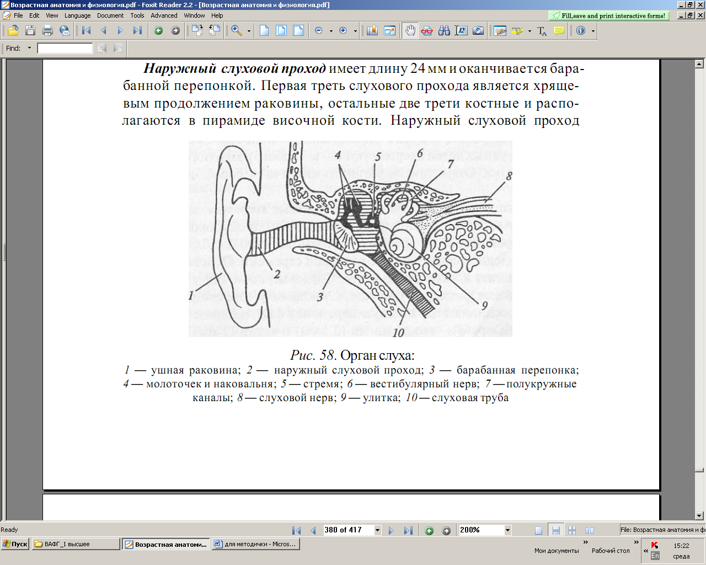Click status bar First Page button
The height and width of the screenshot is (565, 706).
click(x=296, y=530)
